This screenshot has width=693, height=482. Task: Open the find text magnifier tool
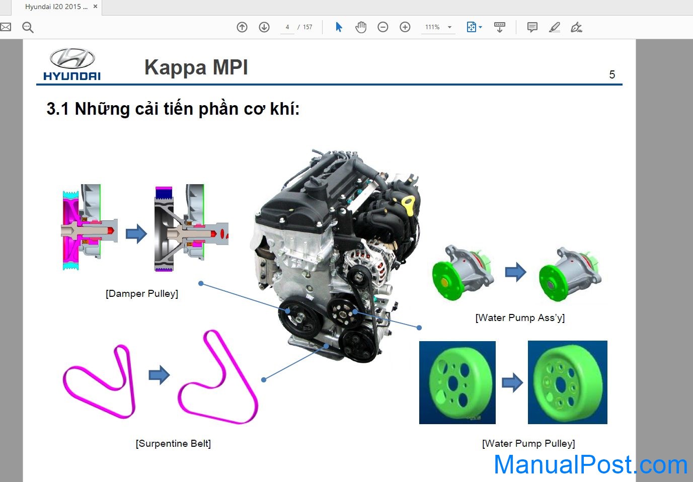tap(28, 27)
